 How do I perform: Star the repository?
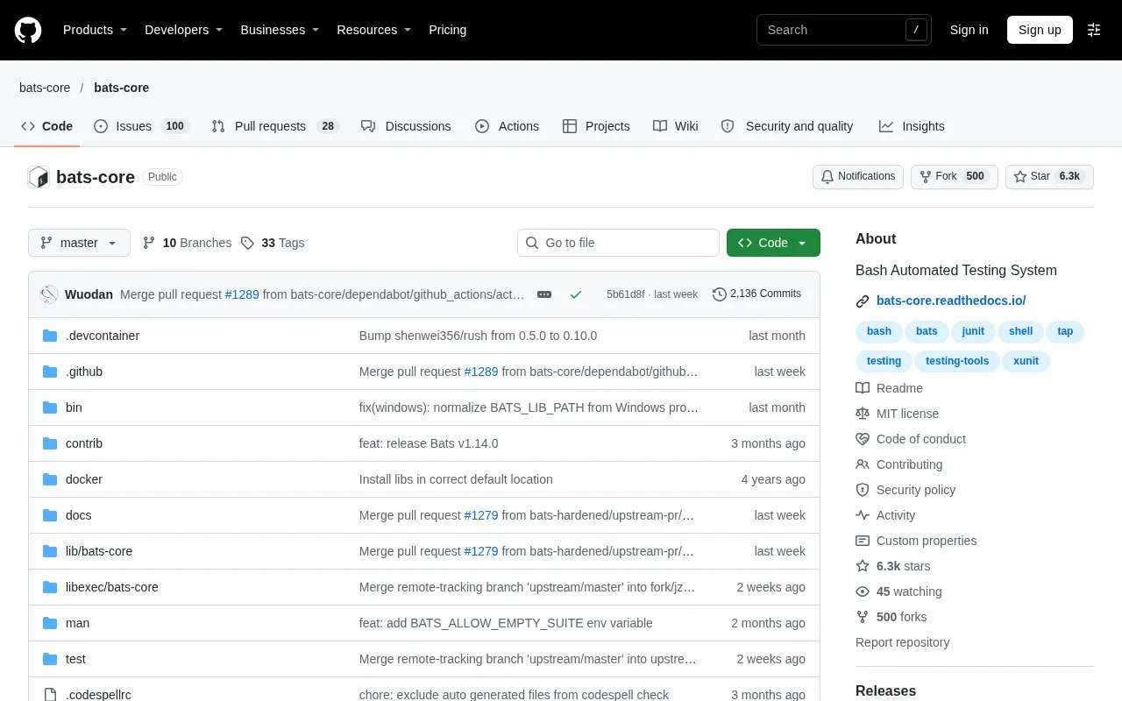1049,177
